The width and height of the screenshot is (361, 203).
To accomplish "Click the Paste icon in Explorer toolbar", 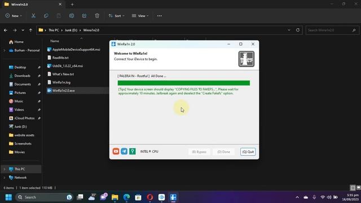I will pos(59,16).
